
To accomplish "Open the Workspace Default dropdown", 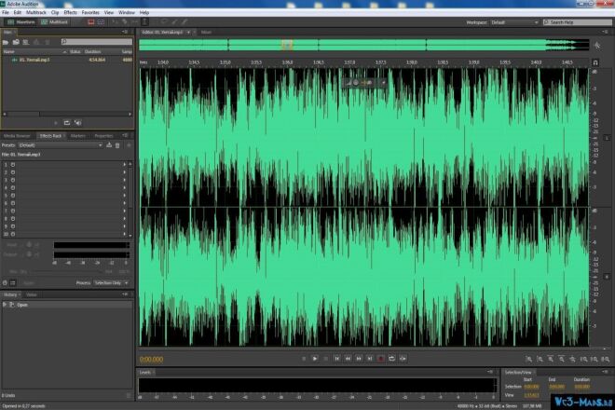I will tap(514, 22).
